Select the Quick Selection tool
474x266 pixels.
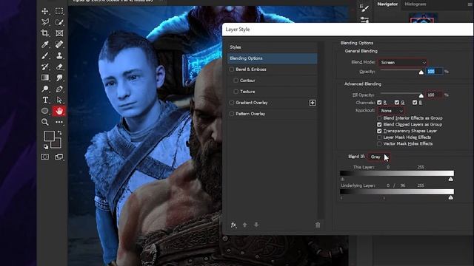pyautogui.click(x=59, y=22)
